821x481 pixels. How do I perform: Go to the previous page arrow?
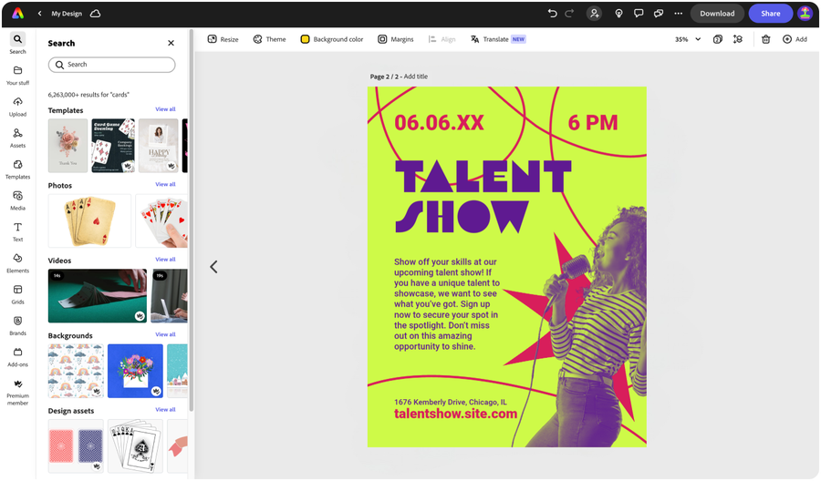click(213, 267)
